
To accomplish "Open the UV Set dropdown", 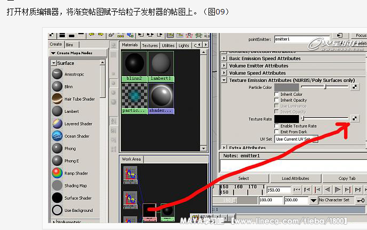I will coord(296,139).
